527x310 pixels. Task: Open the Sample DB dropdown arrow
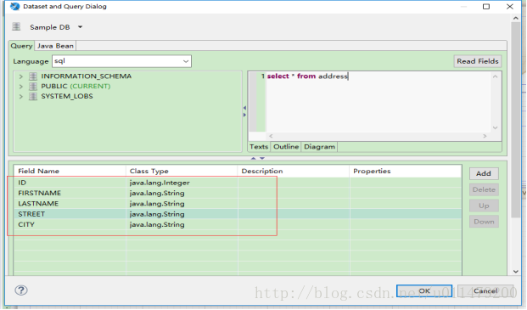(80, 27)
